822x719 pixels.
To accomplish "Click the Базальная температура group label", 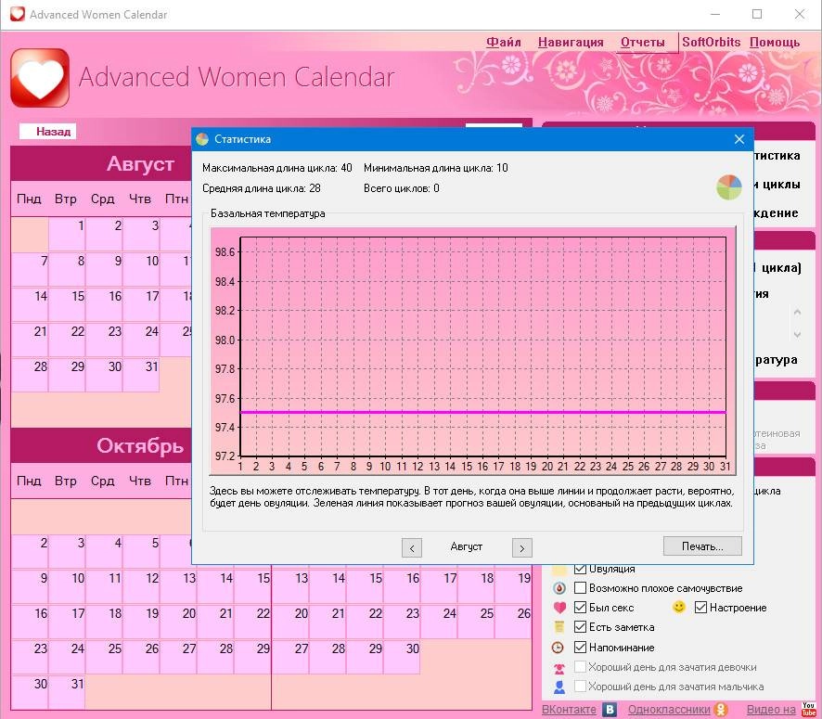I will pos(268,213).
